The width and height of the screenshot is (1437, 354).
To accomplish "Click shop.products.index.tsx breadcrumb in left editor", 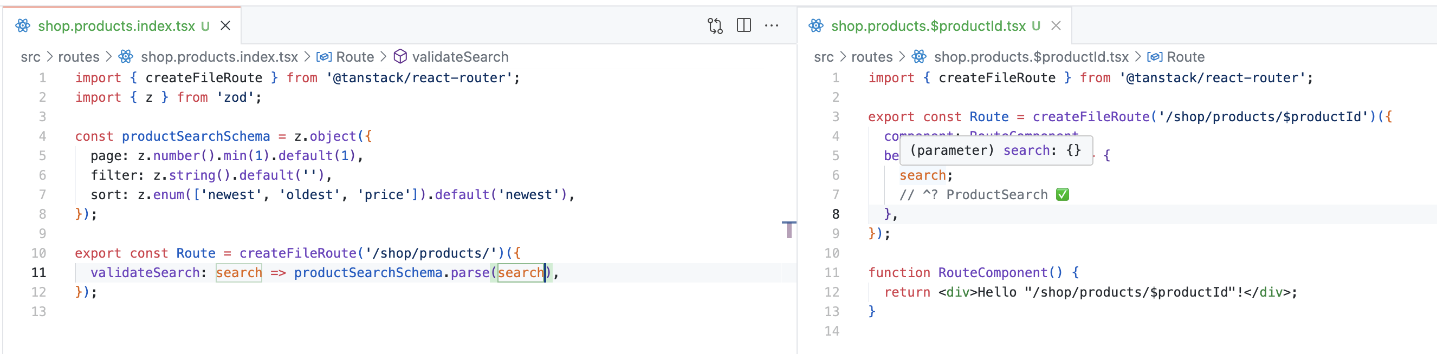I will click(x=219, y=57).
